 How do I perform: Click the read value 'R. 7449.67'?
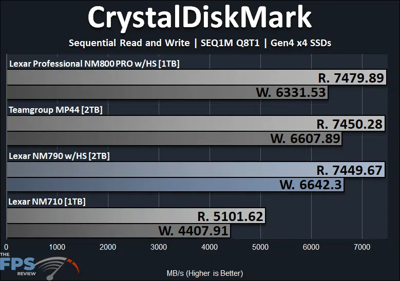click(350, 170)
